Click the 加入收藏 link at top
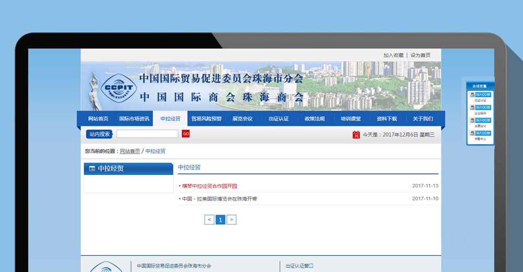523x272 pixels. coord(393,55)
